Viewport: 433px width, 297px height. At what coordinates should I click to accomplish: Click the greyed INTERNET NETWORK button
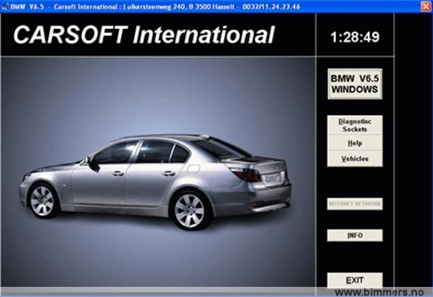(355, 204)
